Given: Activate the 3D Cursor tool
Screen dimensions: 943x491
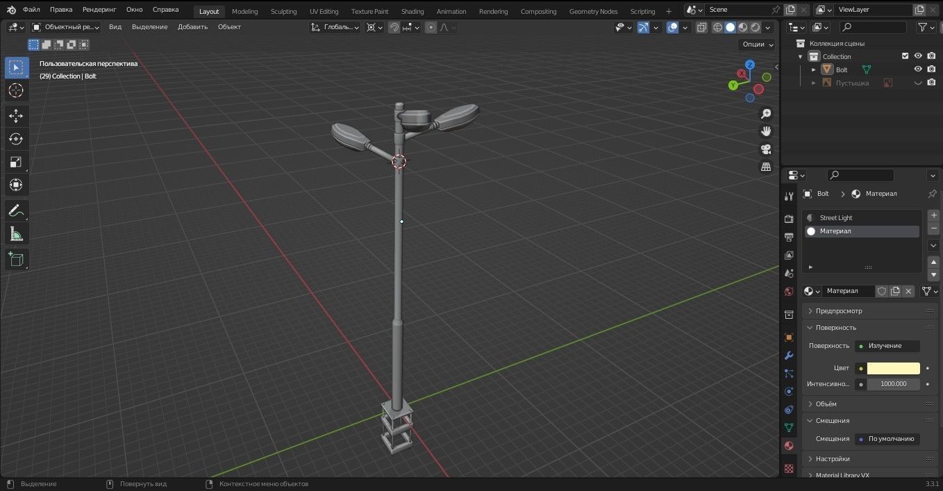Looking at the screenshot, I should click(16, 90).
